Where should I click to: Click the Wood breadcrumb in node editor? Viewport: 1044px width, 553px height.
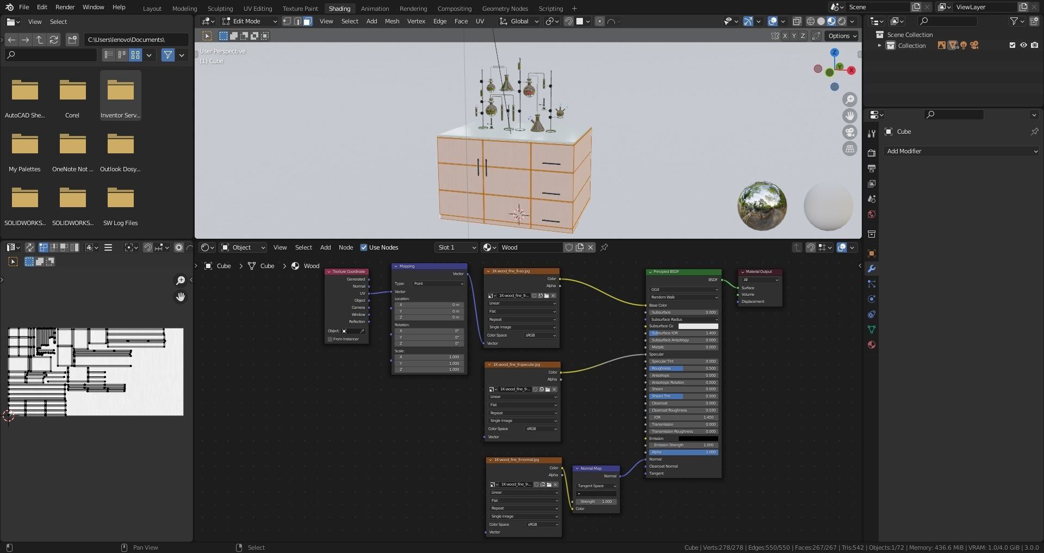306,266
